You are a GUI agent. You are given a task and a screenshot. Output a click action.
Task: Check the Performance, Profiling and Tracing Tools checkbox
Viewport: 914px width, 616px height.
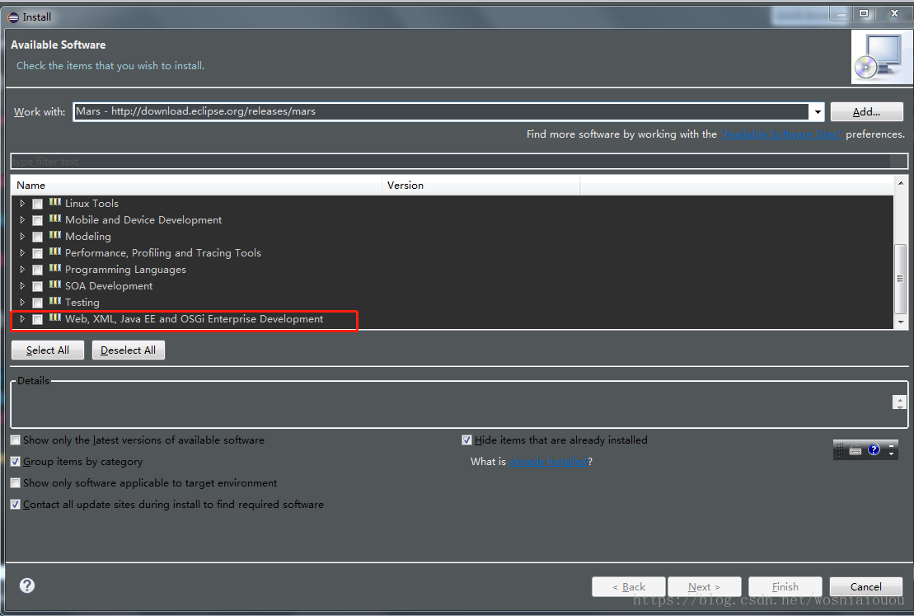(37, 253)
